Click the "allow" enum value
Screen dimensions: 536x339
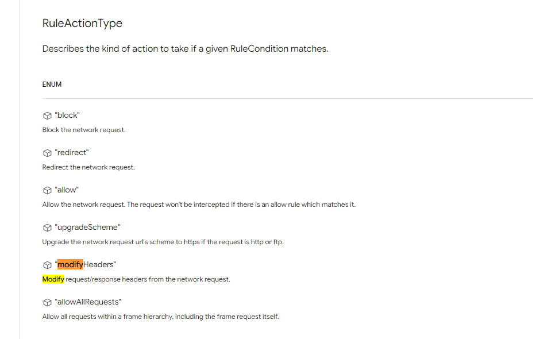click(67, 190)
